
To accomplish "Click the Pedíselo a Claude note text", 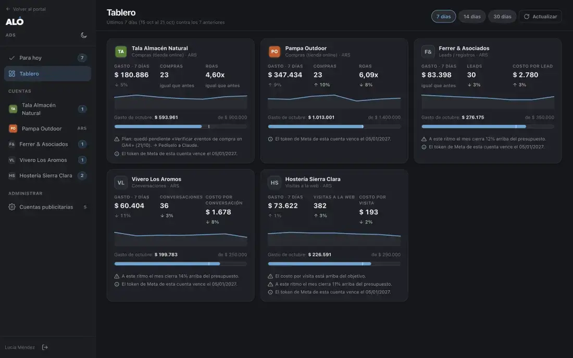I will [x=178, y=145].
